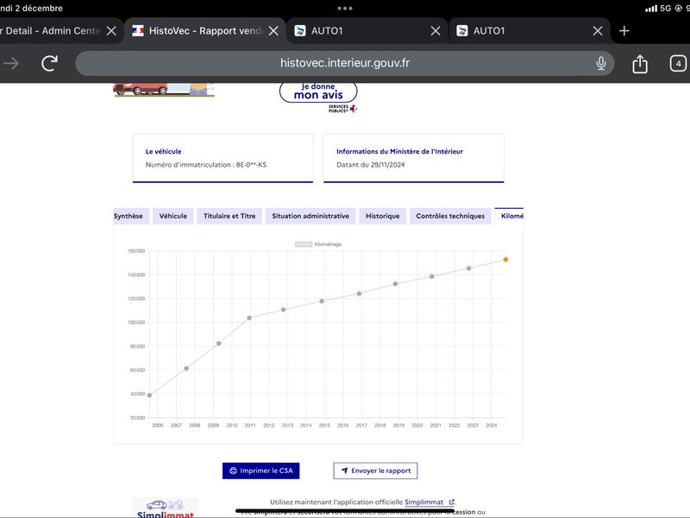The width and height of the screenshot is (690, 518).
Task: Select the Situation administrative tab
Action: point(310,216)
